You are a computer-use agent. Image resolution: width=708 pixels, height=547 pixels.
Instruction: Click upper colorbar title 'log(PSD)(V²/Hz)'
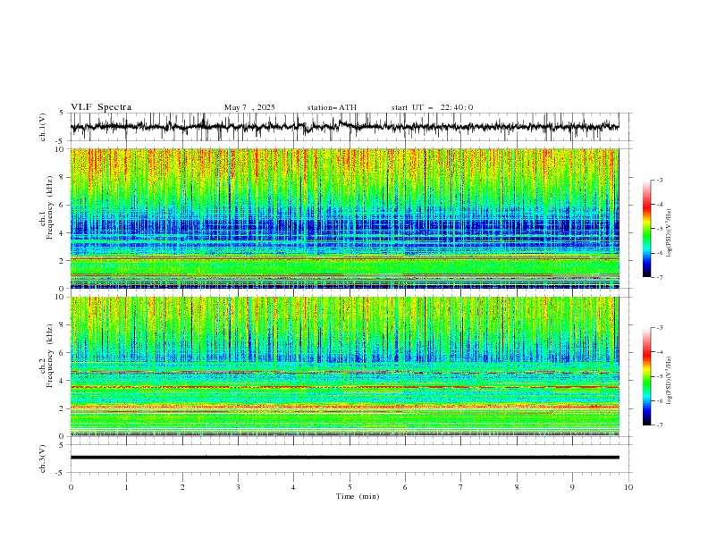669,233
